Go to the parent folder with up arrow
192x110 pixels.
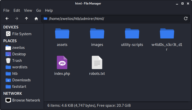pyautogui.click(x=26, y=19)
